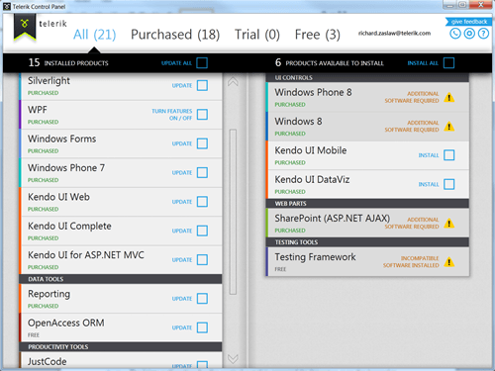The image size is (495, 371).
Task: Check Kendo UI Complete update checkbox
Action: (202, 231)
